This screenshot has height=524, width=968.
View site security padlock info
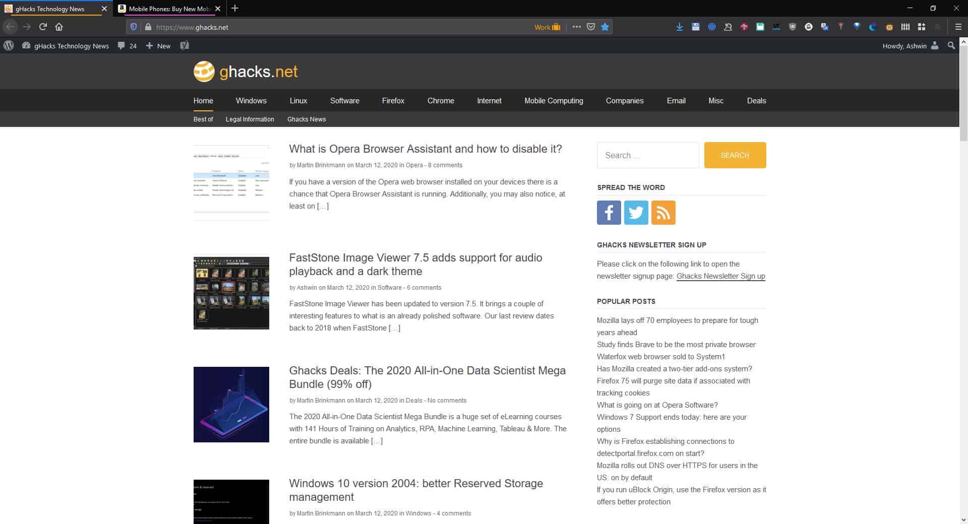click(148, 27)
